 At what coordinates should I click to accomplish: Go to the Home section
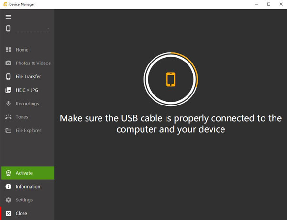(x=22, y=50)
